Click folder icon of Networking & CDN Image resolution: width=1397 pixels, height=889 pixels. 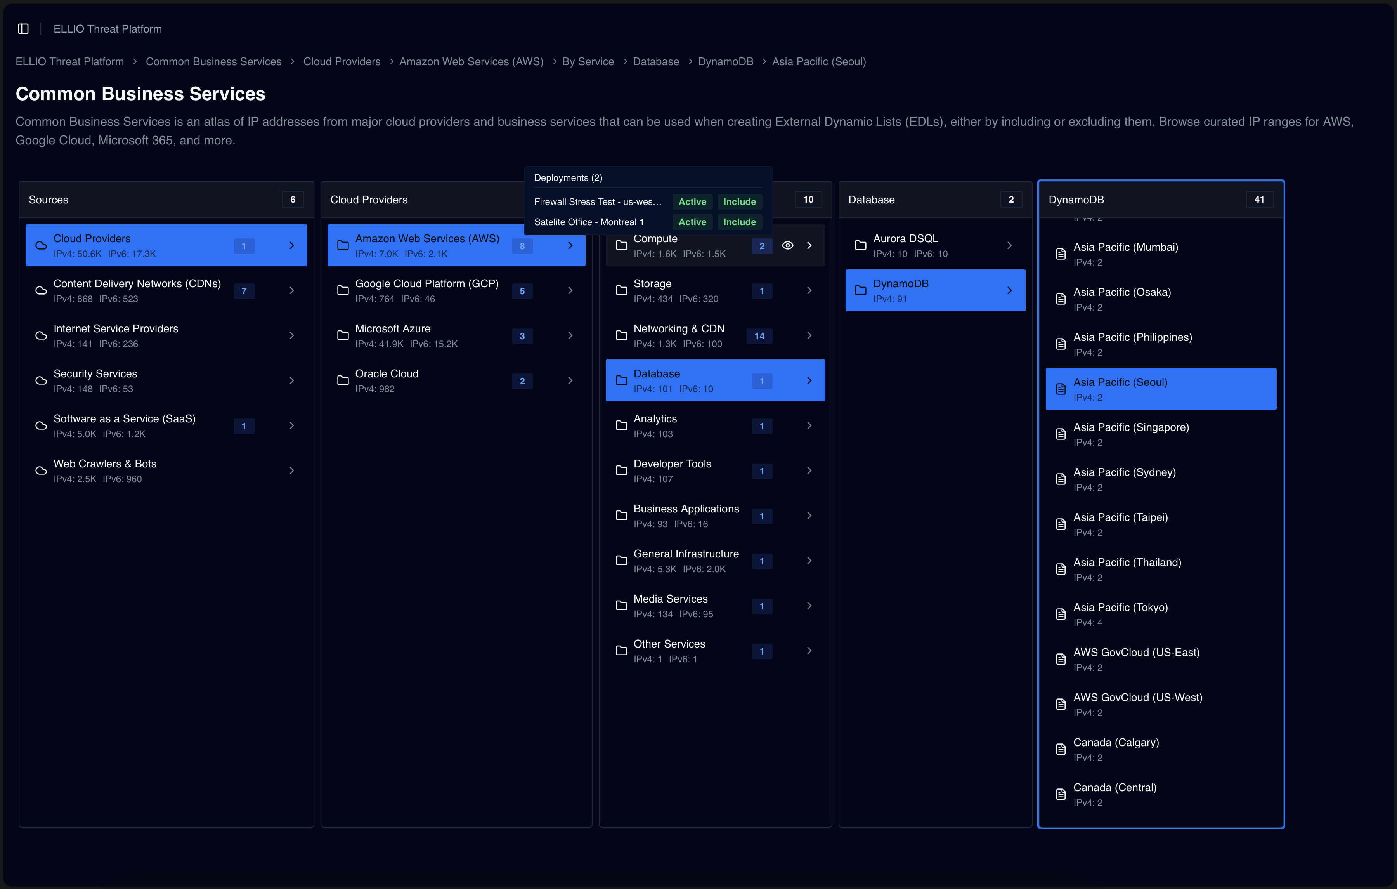coord(621,335)
